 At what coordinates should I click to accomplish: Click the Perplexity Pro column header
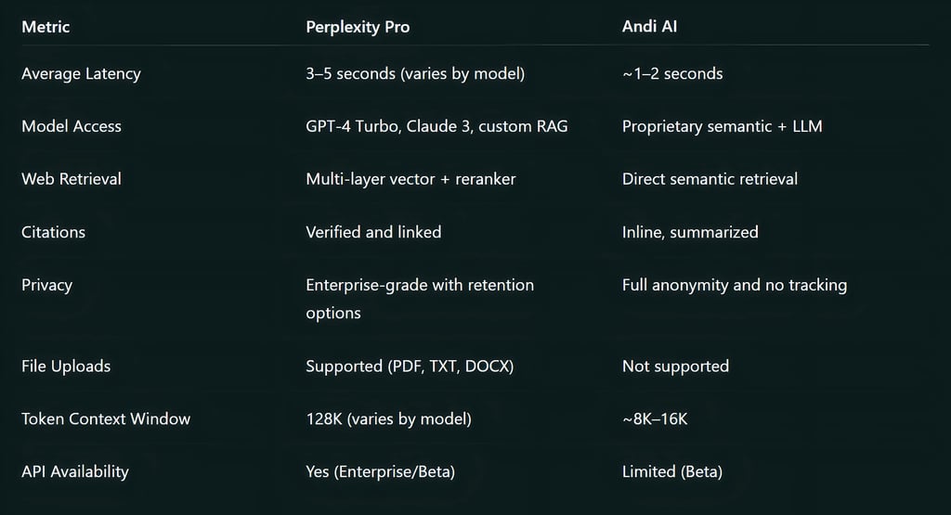coord(358,27)
